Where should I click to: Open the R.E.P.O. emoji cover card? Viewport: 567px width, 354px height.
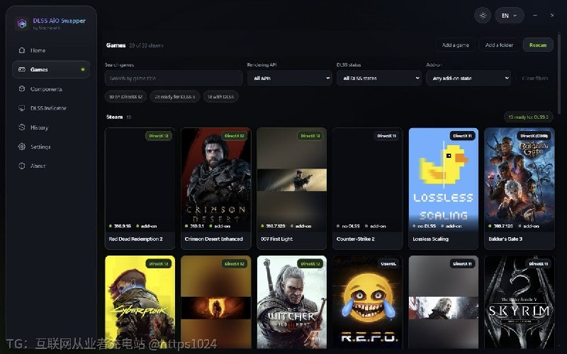point(367,302)
